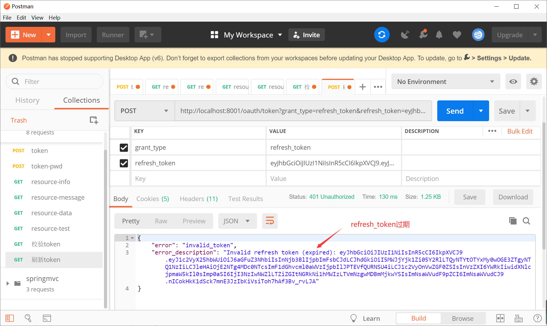Click the new window plus icon button
The image size is (547, 326).
pyautogui.click(x=147, y=35)
